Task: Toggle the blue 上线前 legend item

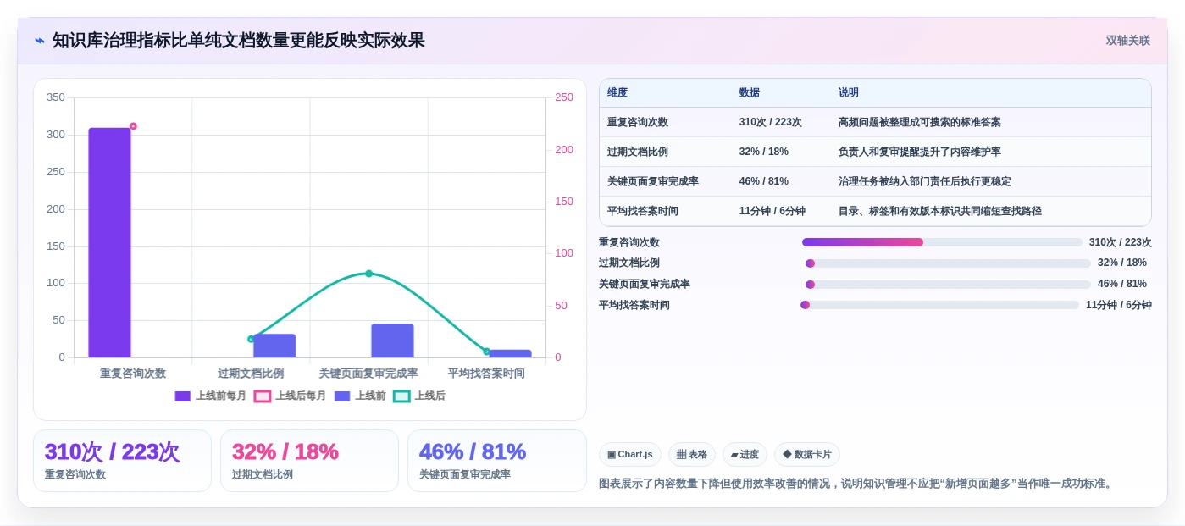Action: (x=360, y=396)
